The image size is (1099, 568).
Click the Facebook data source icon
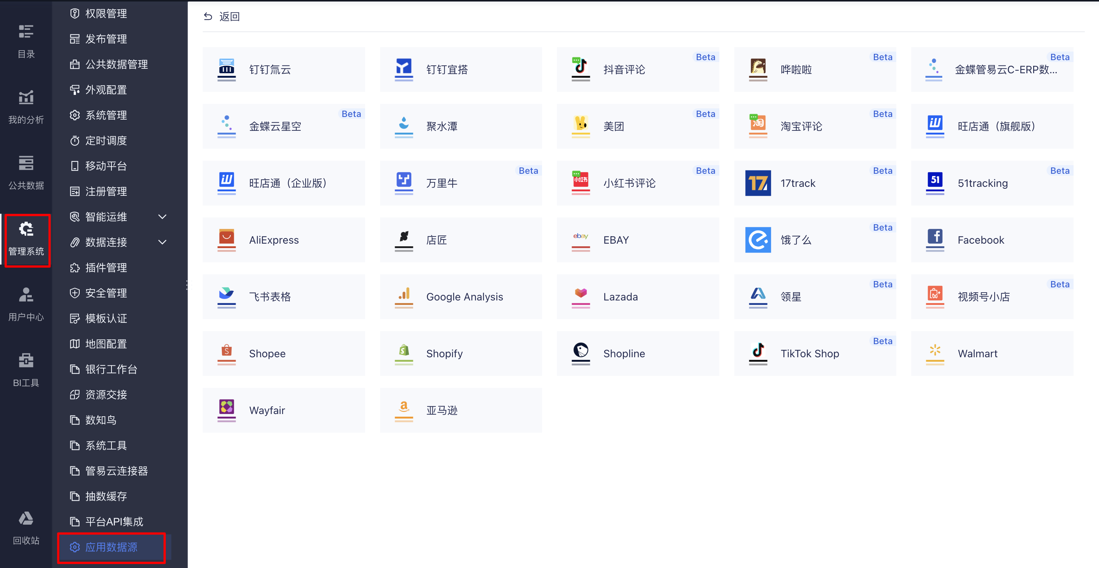click(935, 237)
